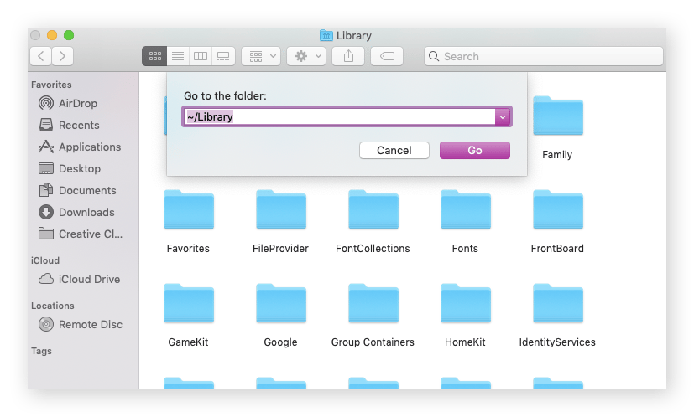Open Creative Cl... folder in sidebar
The width and height of the screenshot is (694, 417).
(x=80, y=234)
